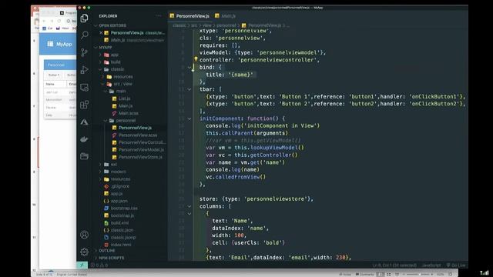The image size is (493, 277).
Task: Switch to the Main.js editor tab
Action: 226,15
